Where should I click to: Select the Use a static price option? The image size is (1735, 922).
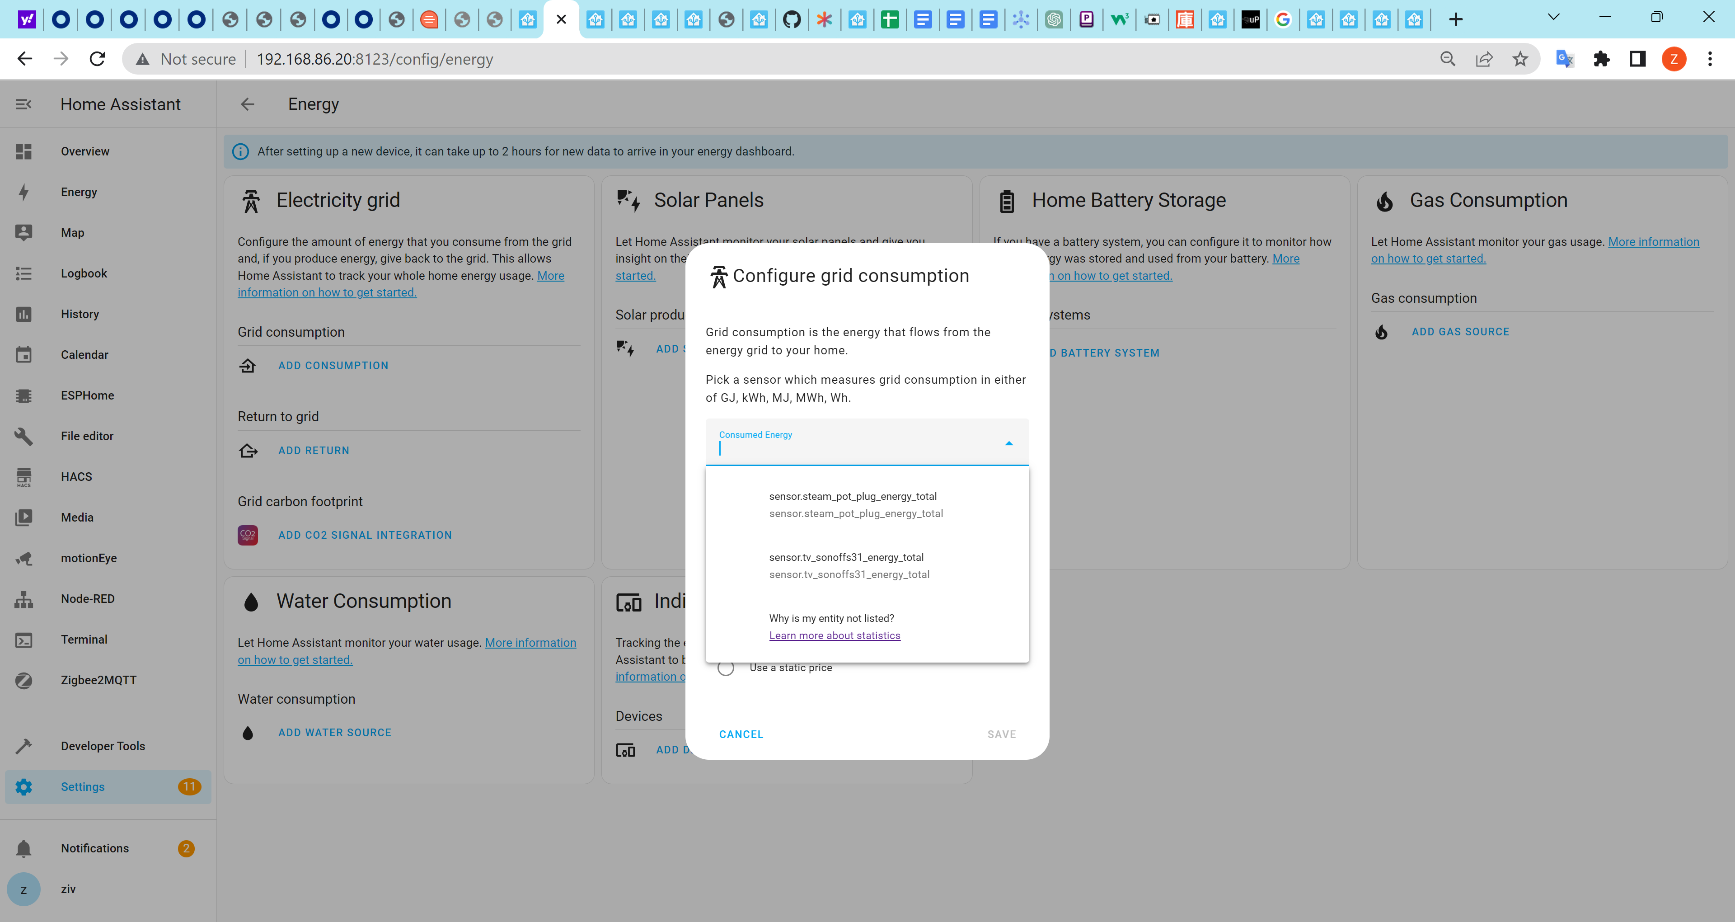pyautogui.click(x=726, y=668)
